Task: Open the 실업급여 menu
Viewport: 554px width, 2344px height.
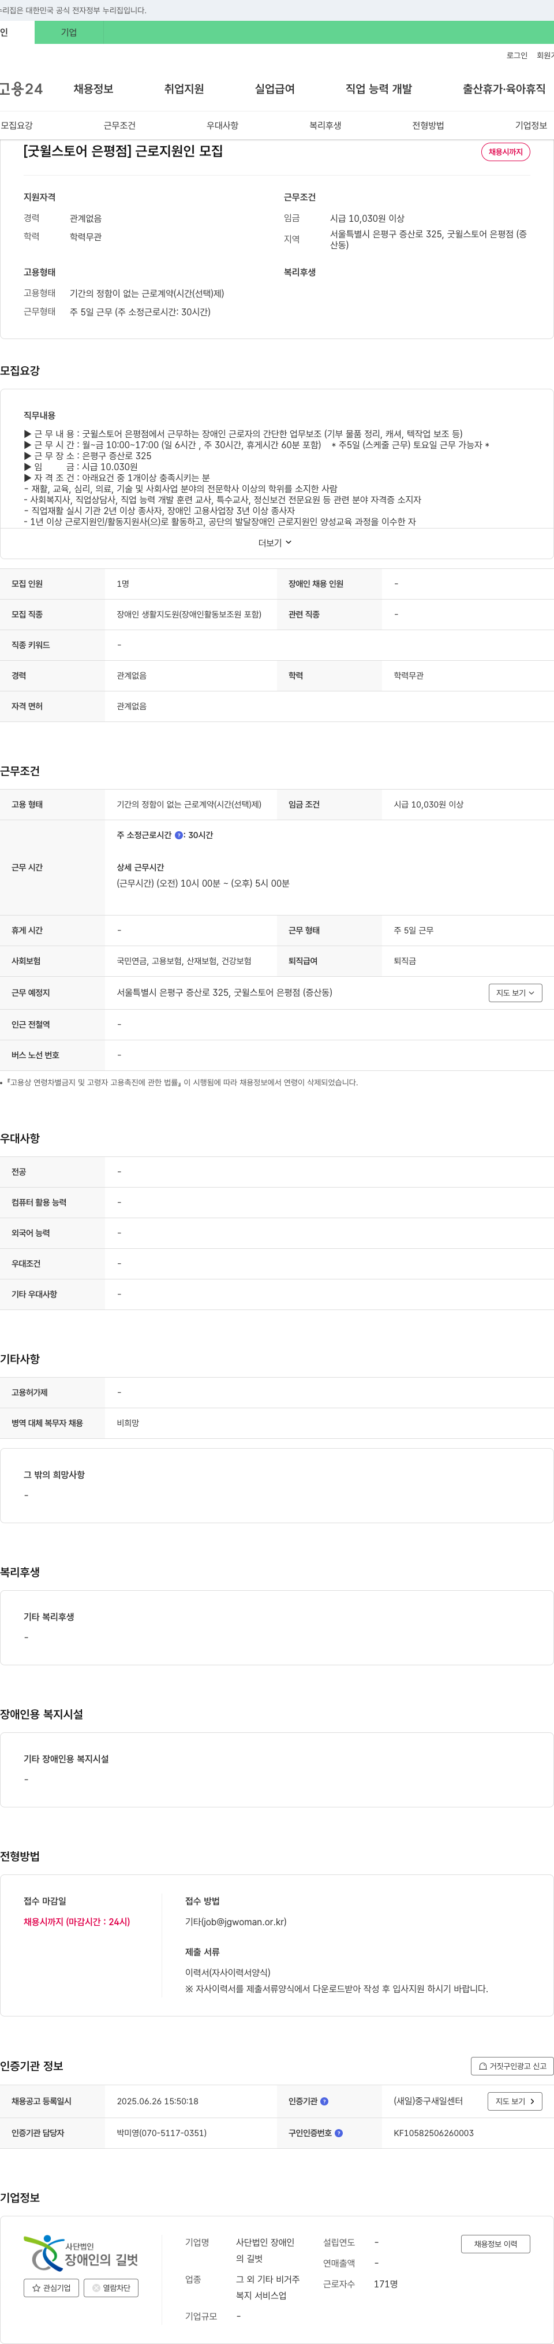Action: pos(275,89)
